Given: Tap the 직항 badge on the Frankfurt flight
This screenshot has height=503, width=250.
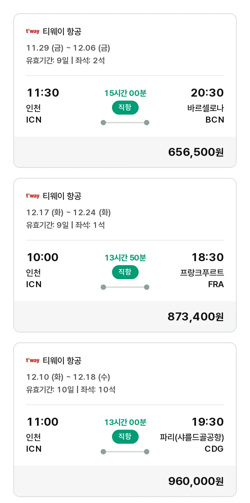Looking at the screenshot, I should point(125,272).
